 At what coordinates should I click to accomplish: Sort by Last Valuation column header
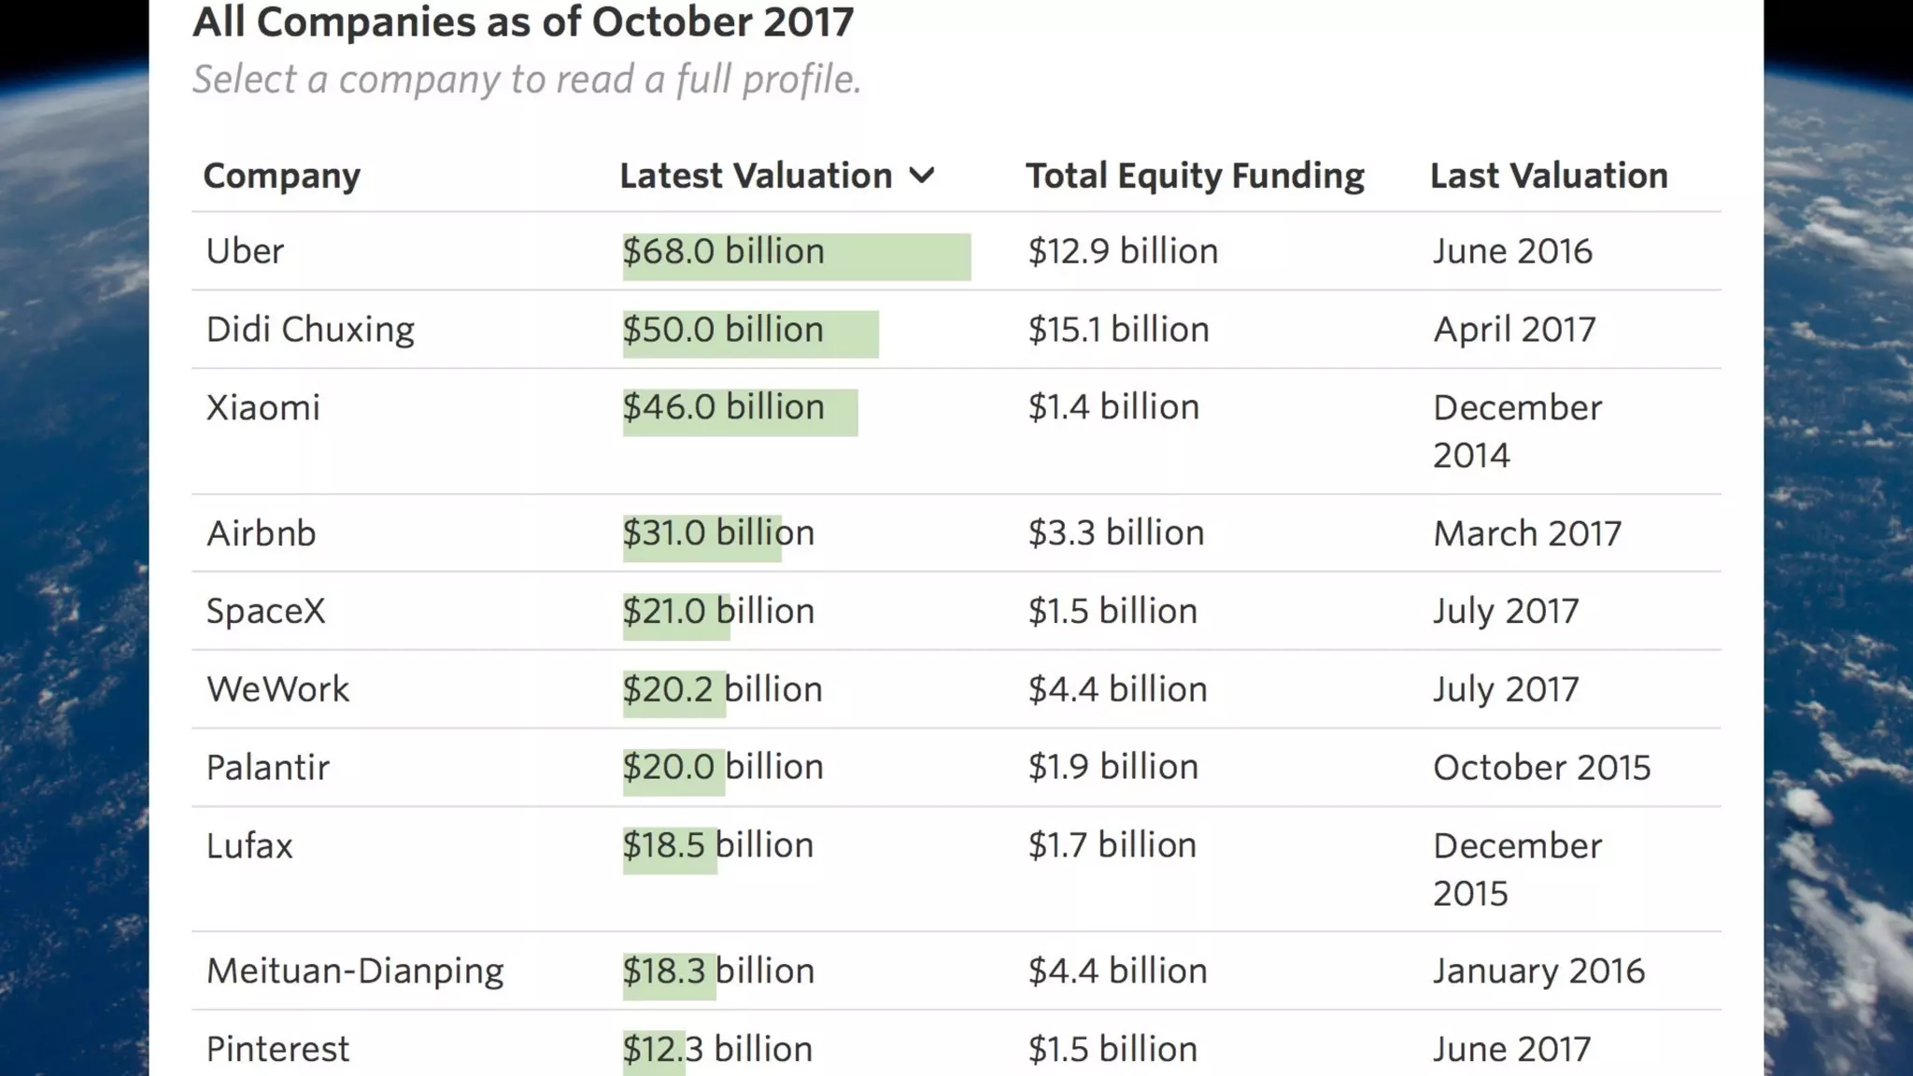(1548, 176)
